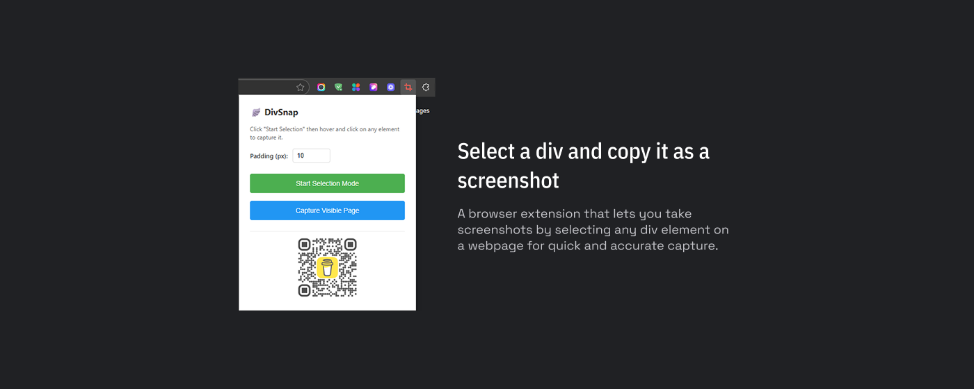Click the 'Click "Start Selection"' instruction text
Screen dimensions: 974x389
[x=325, y=133]
